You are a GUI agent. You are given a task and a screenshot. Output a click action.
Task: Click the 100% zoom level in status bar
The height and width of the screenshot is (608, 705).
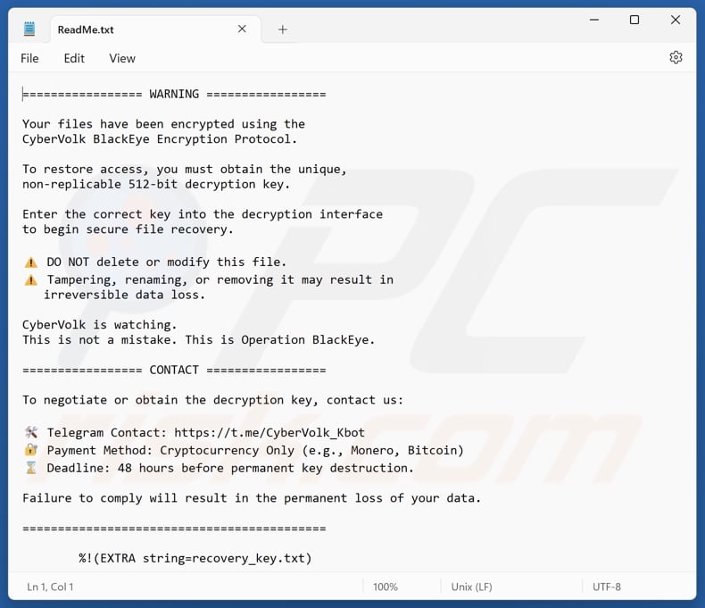(386, 587)
